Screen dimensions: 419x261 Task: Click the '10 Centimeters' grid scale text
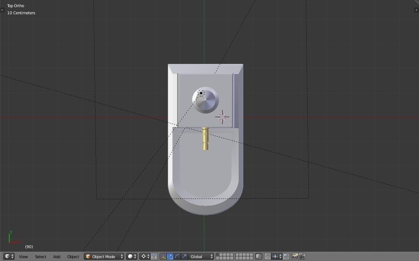(x=21, y=13)
